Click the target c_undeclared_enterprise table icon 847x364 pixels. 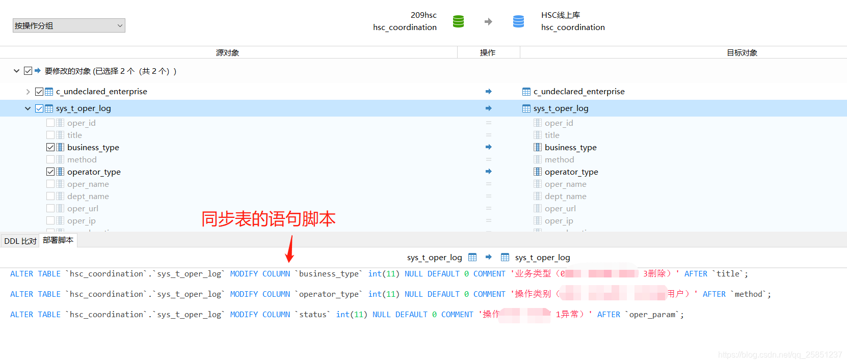coord(526,92)
